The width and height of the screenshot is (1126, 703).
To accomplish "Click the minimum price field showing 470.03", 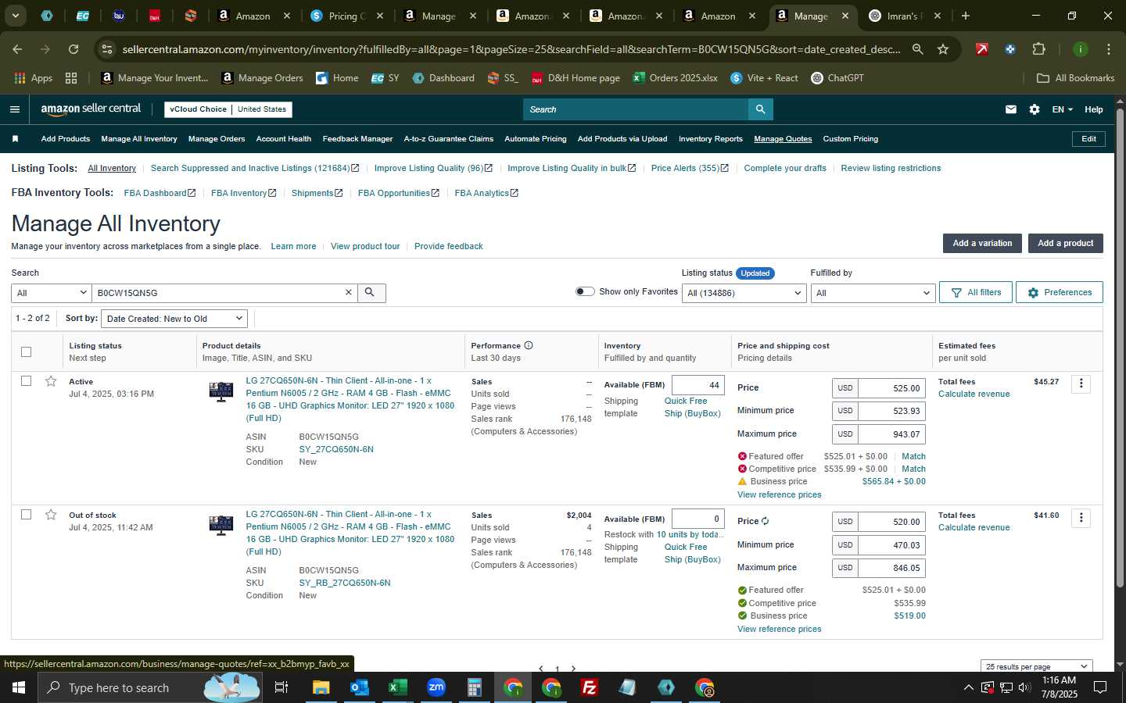I will 891,544.
